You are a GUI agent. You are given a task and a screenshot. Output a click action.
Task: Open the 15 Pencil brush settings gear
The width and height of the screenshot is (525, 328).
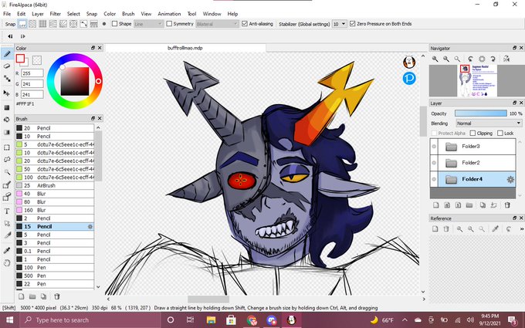pyautogui.click(x=90, y=227)
